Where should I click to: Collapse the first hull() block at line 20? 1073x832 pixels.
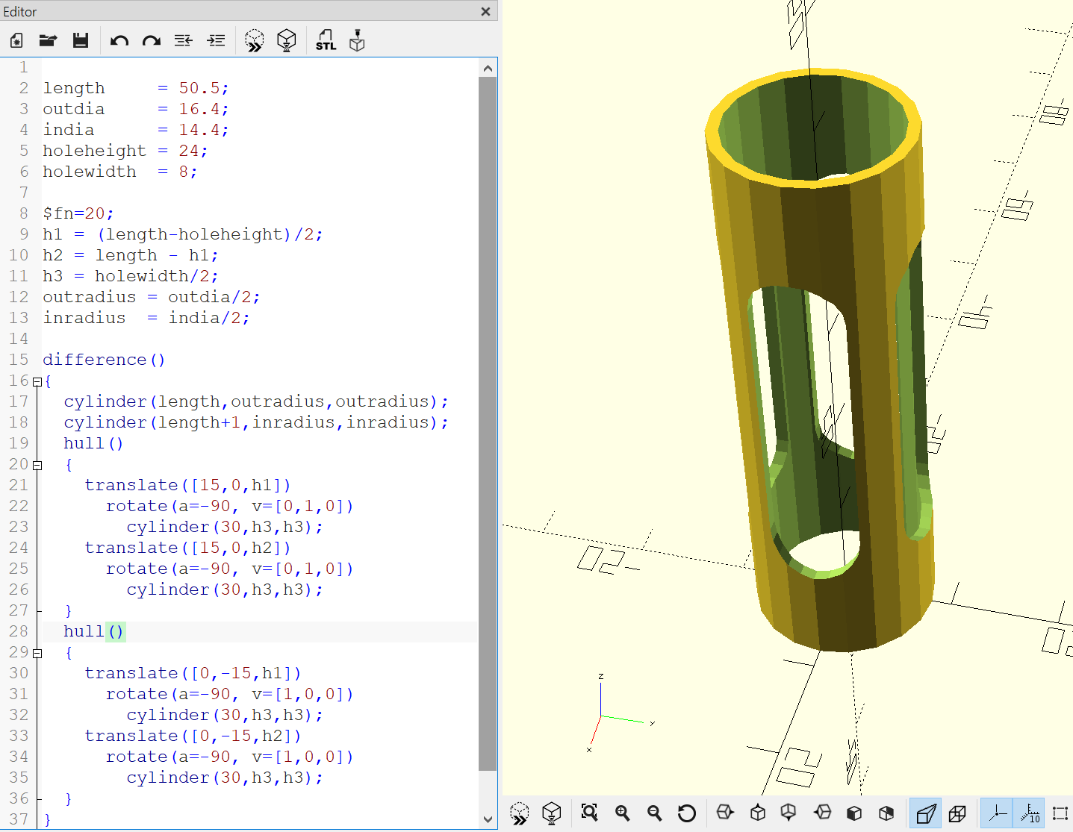[37, 465]
